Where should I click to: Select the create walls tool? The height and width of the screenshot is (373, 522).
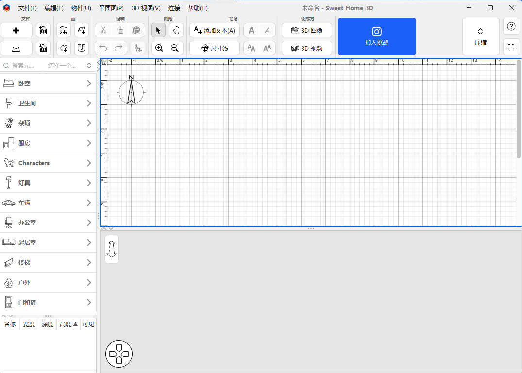point(64,30)
